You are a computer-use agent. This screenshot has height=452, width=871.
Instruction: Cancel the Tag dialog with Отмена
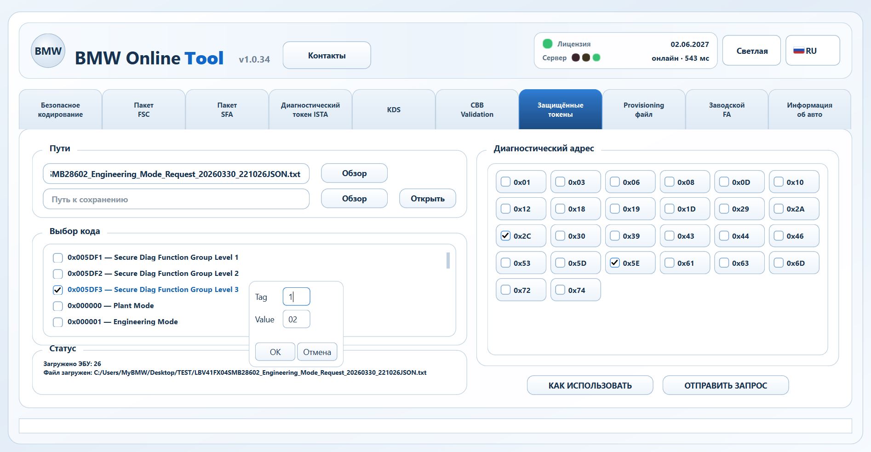click(317, 352)
